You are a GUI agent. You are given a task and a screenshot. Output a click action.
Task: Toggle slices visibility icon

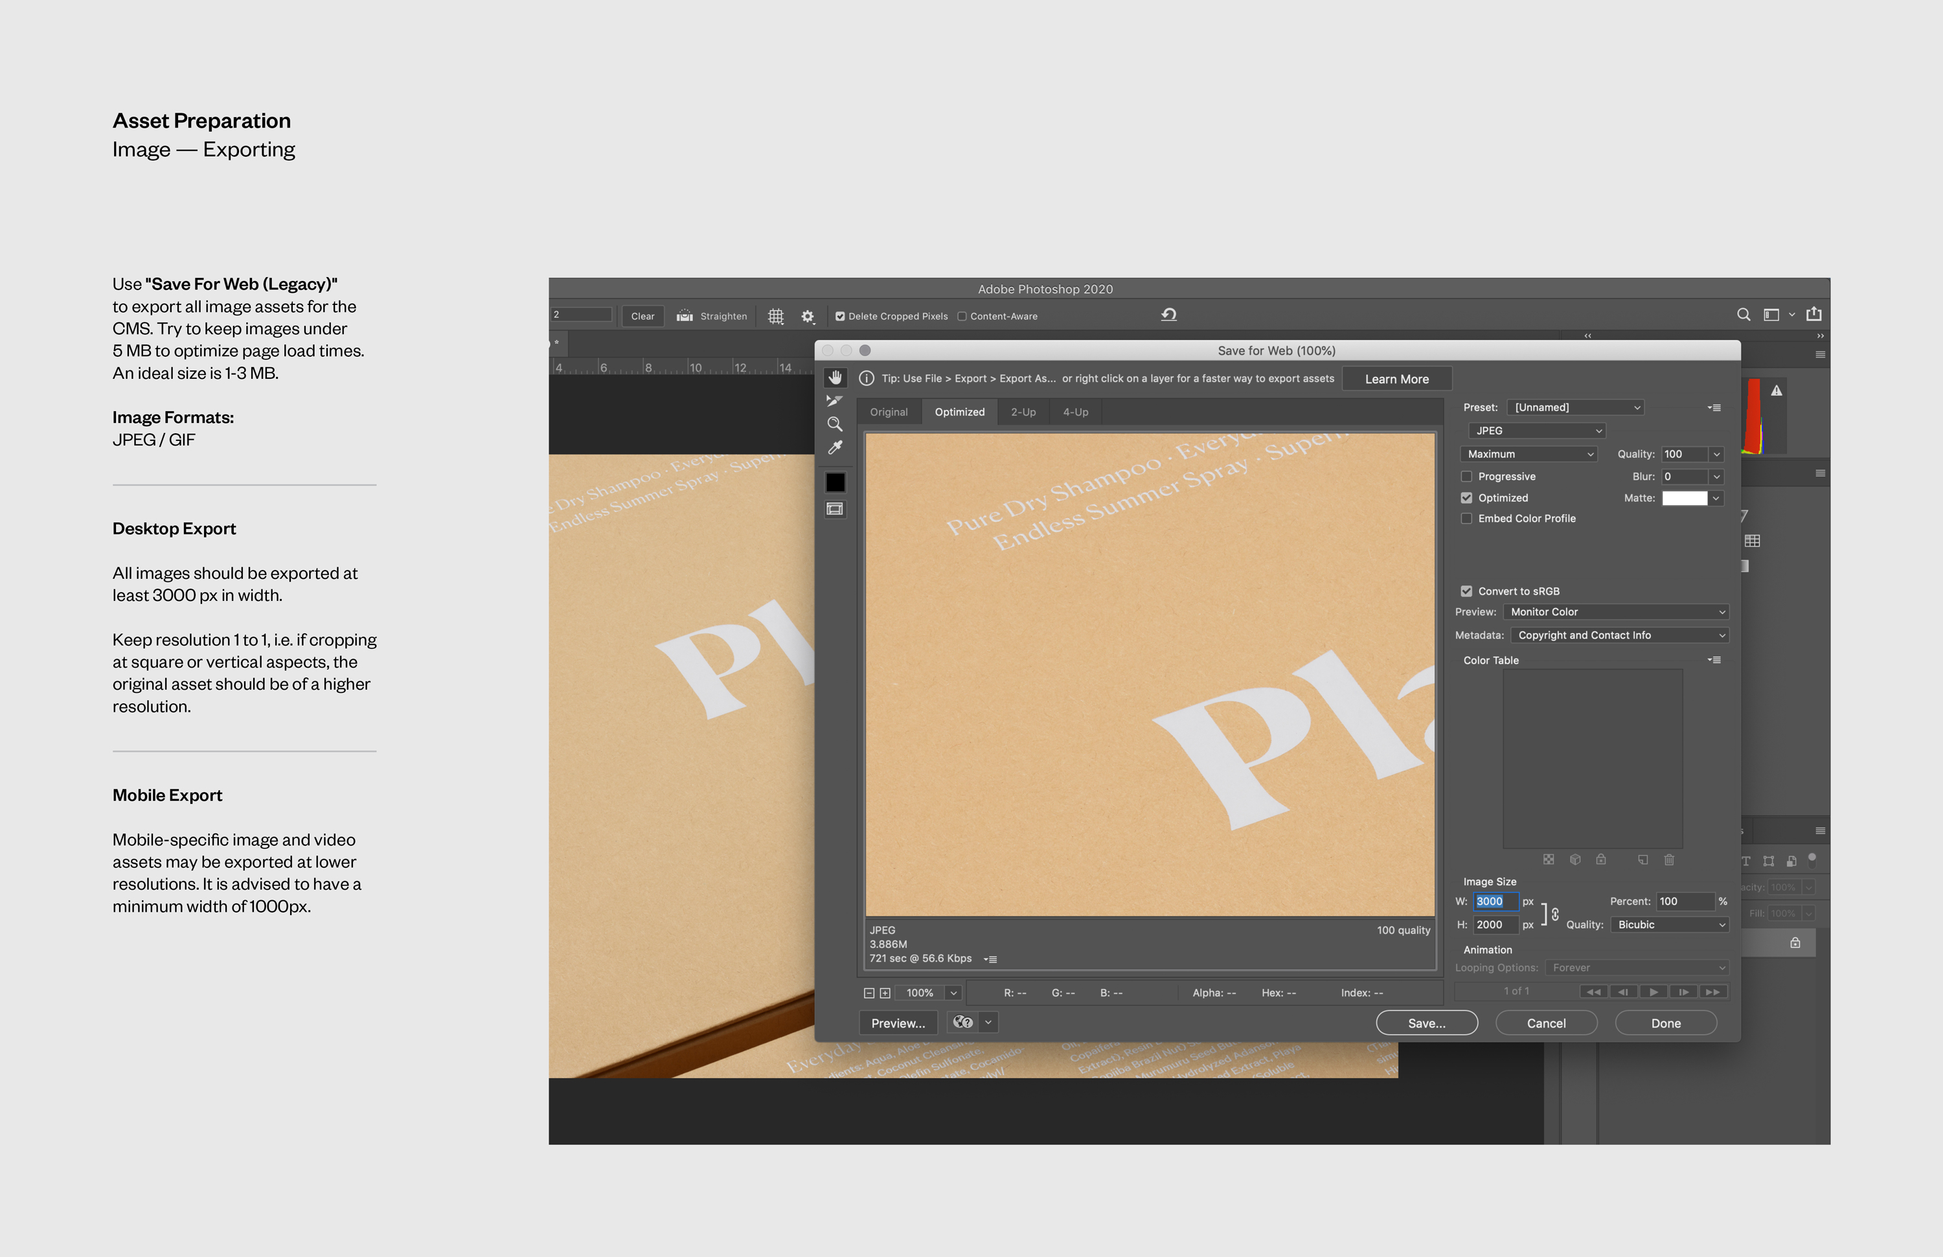pyautogui.click(x=834, y=509)
